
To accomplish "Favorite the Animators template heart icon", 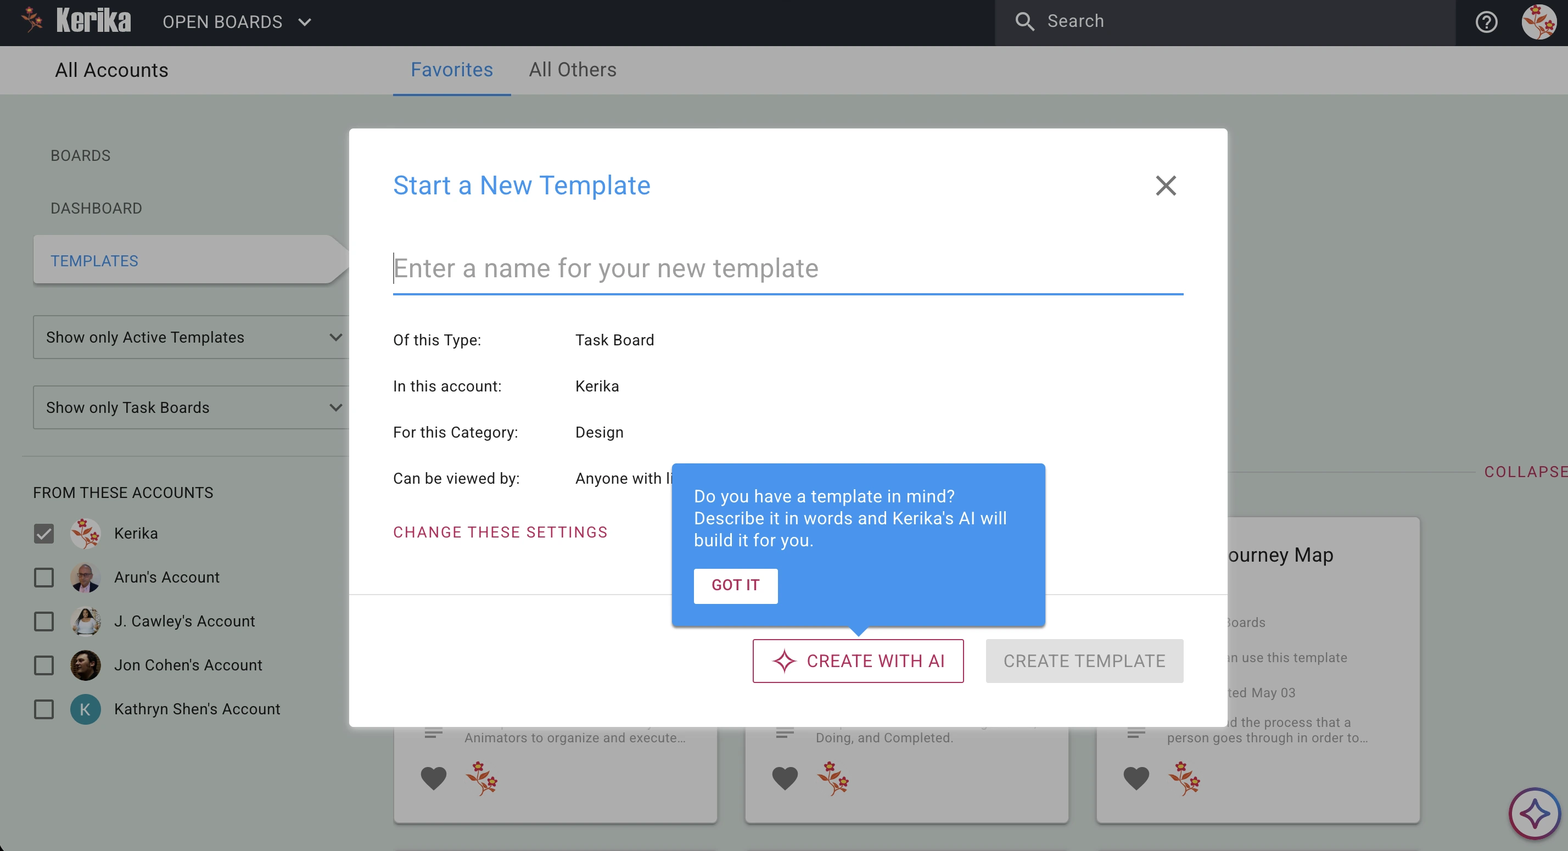I will pos(433,779).
